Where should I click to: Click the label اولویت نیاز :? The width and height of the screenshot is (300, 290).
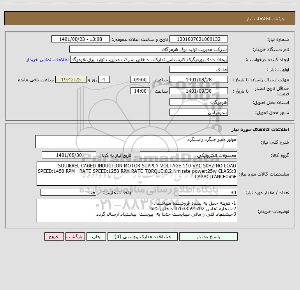tap(278, 70)
